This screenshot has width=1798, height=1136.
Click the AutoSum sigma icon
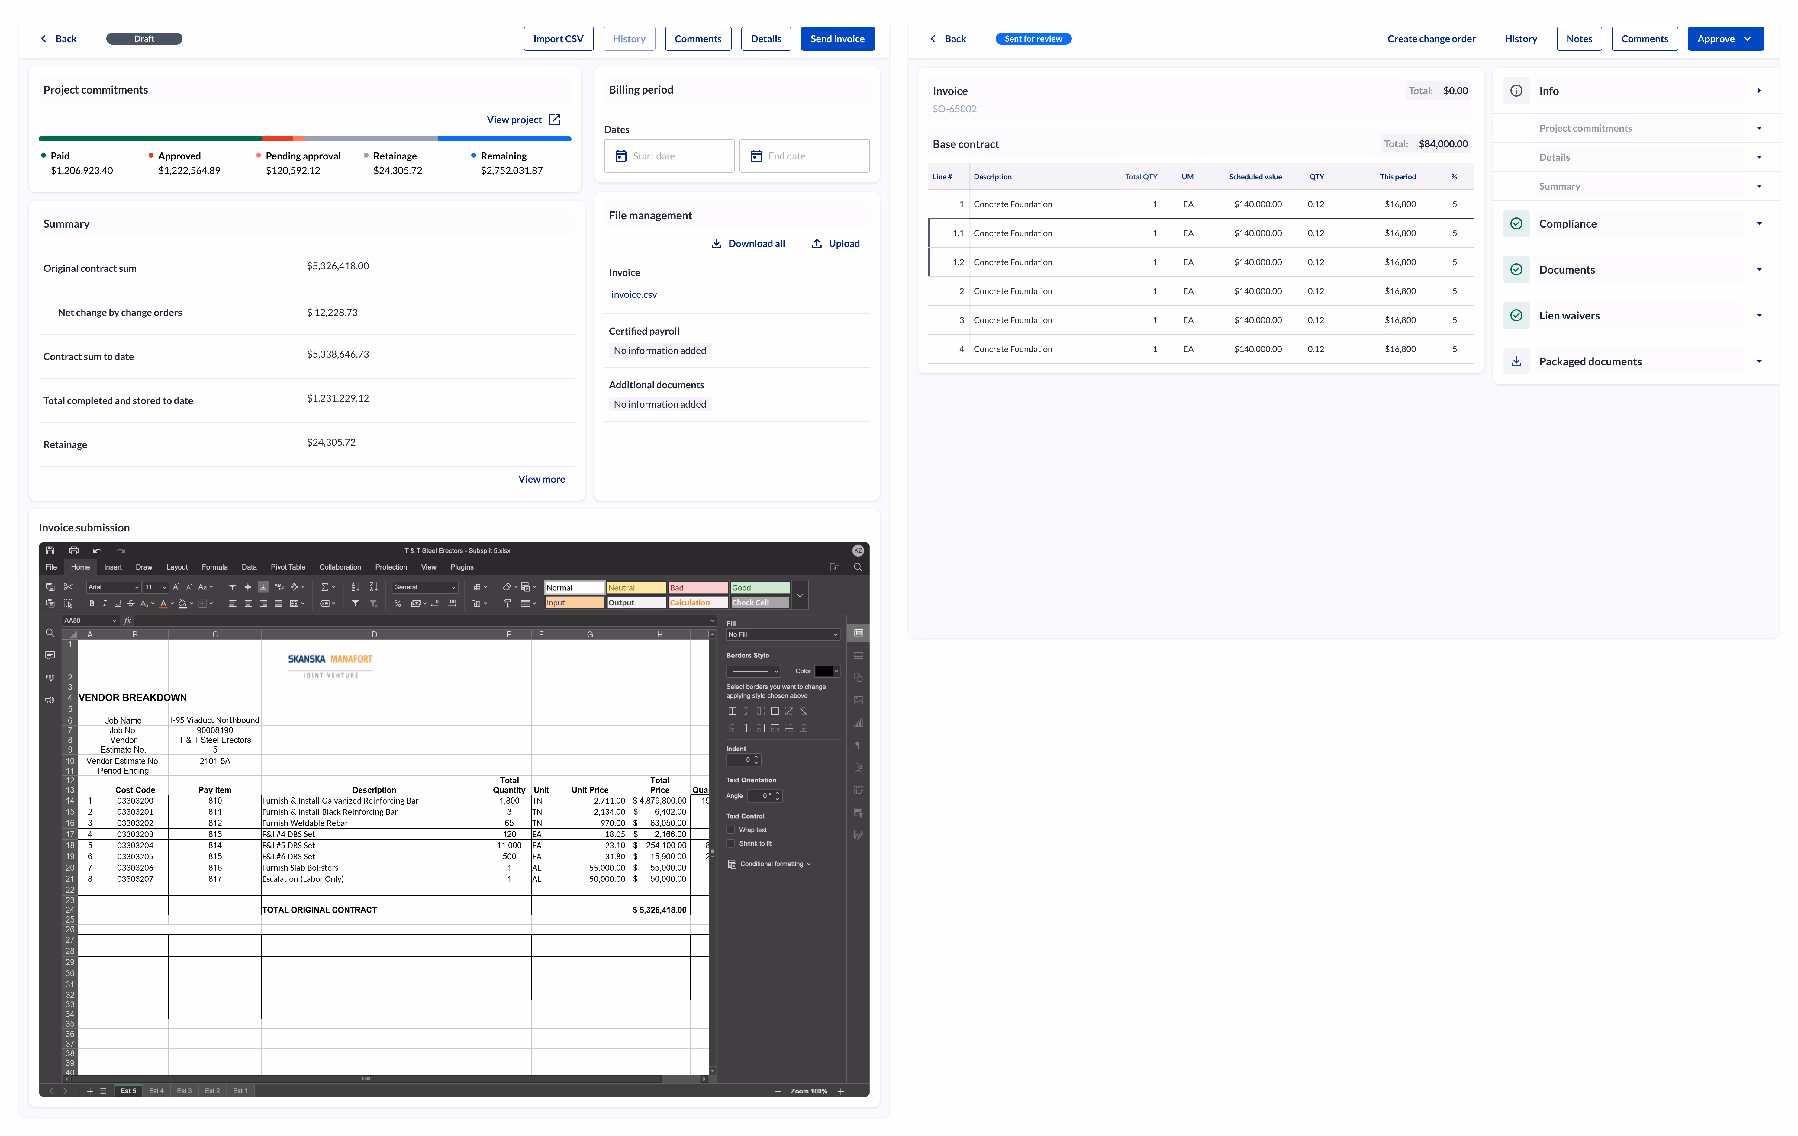tap(324, 587)
